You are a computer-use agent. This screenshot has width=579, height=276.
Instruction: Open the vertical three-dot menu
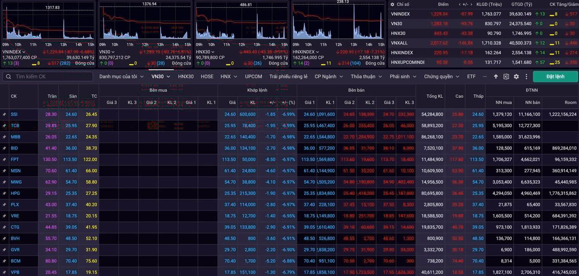tap(526, 77)
